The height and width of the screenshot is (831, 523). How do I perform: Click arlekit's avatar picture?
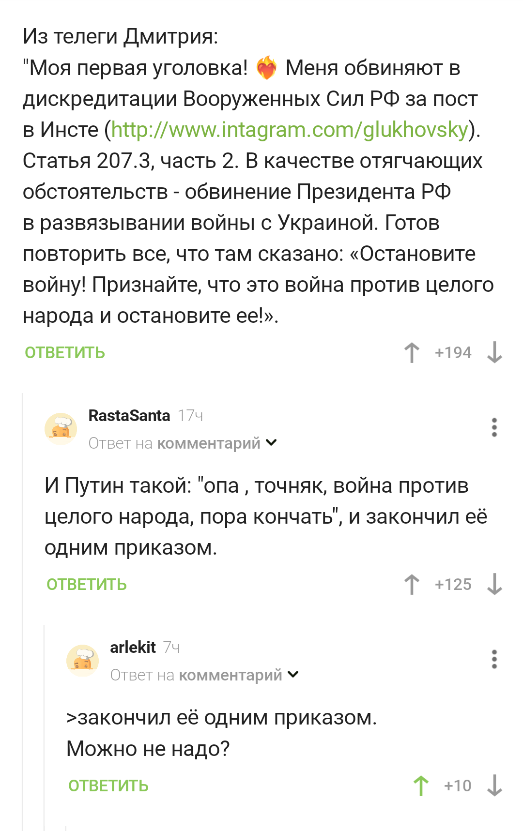(x=83, y=660)
